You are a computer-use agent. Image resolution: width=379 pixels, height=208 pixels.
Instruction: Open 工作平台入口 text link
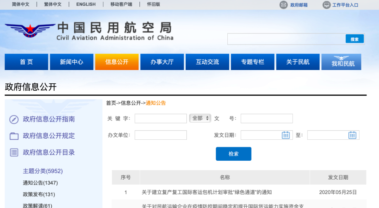345,5
